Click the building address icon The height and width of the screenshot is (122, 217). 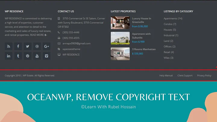tap(59, 18)
